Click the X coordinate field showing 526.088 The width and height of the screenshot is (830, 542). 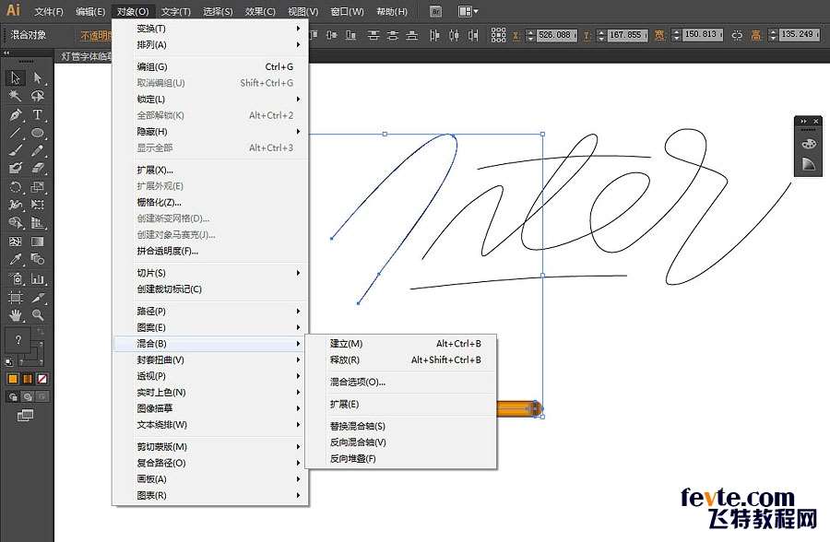pos(553,35)
